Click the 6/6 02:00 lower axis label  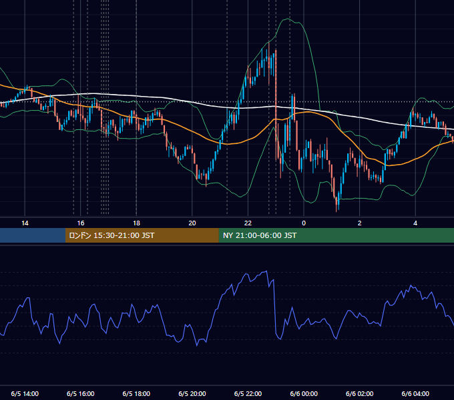(360, 394)
